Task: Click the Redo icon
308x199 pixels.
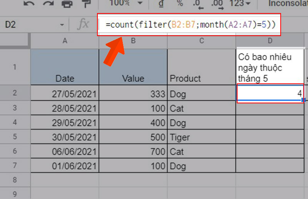Action: coord(48,3)
